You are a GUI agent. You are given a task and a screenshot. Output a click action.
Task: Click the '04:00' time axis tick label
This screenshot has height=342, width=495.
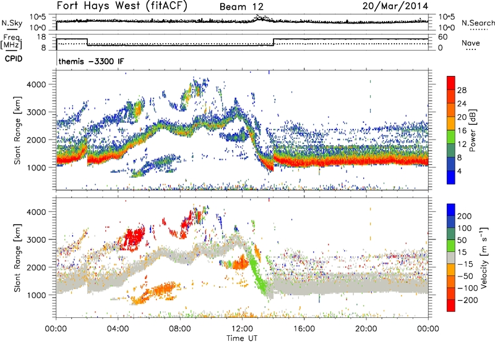[118, 329]
